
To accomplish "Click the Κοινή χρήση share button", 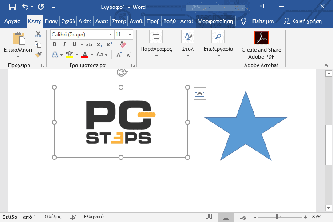I will (x=303, y=21).
